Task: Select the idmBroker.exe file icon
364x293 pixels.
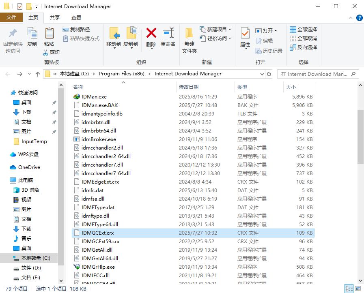Action: pos(77,139)
